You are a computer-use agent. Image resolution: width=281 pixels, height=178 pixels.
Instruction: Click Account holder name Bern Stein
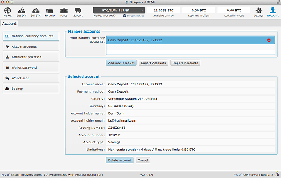(x=191, y=113)
